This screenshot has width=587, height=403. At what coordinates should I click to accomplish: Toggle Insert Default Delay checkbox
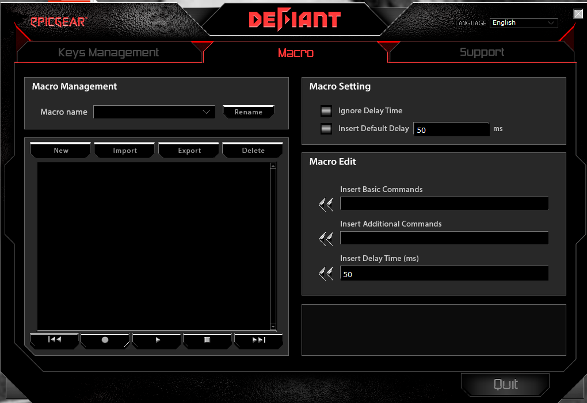click(326, 129)
